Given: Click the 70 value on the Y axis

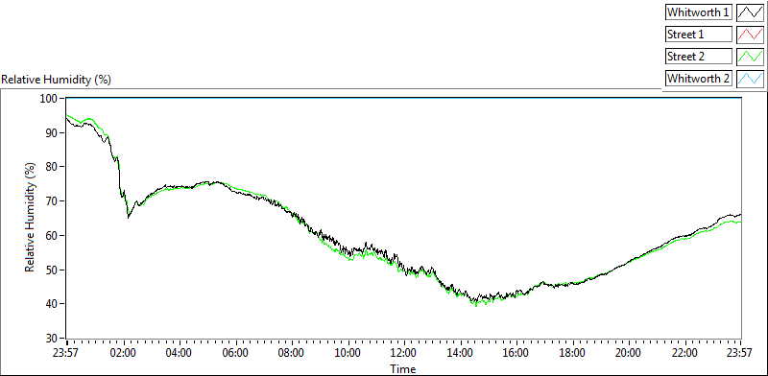Looking at the screenshot, I should (x=53, y=201).
